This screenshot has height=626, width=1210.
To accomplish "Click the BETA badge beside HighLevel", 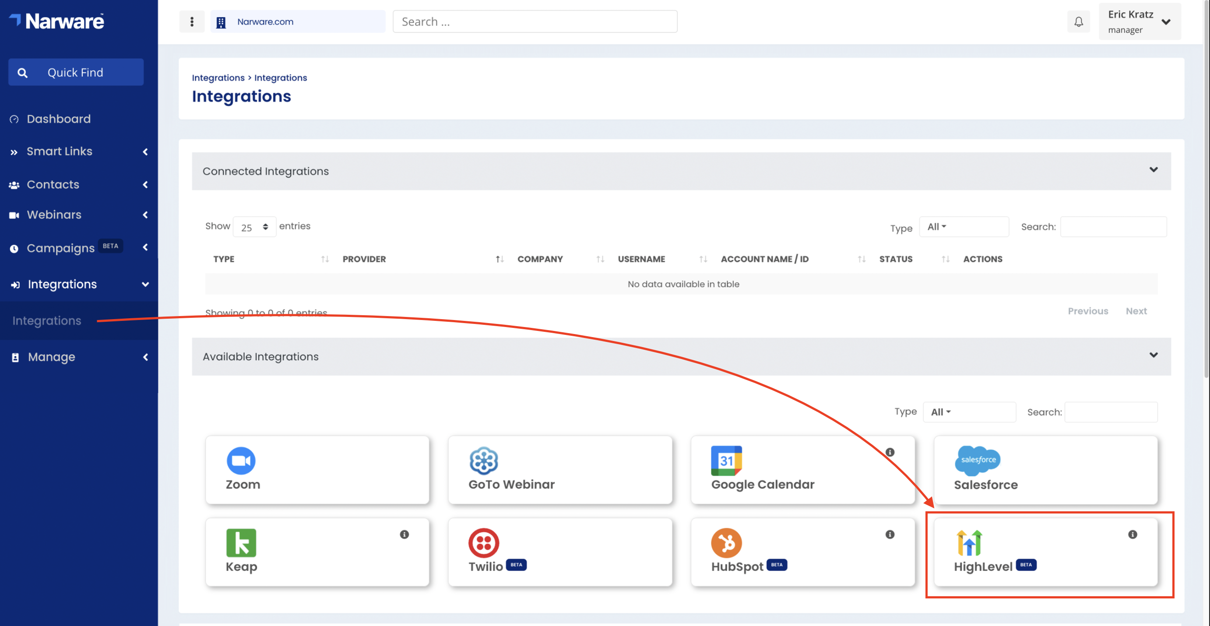I will [x=1026, y=565].
